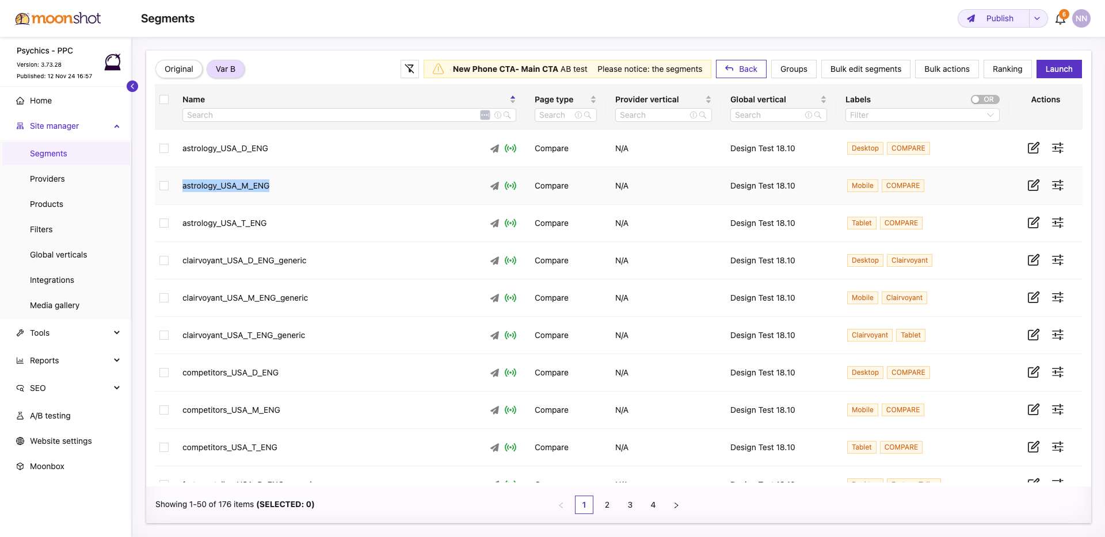
Task: Click the Page type search field
Action: (x=566, y=115)
